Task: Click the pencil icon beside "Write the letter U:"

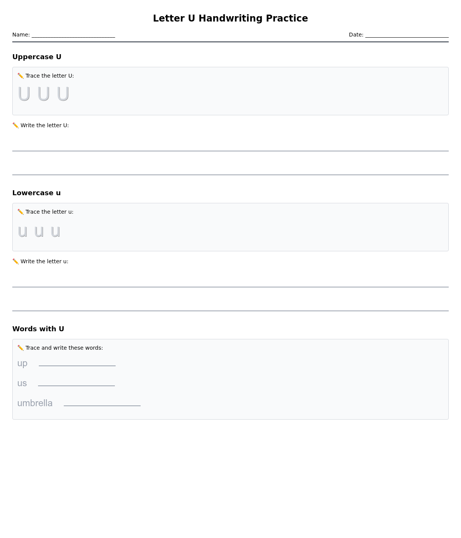Action: (15, 126)
